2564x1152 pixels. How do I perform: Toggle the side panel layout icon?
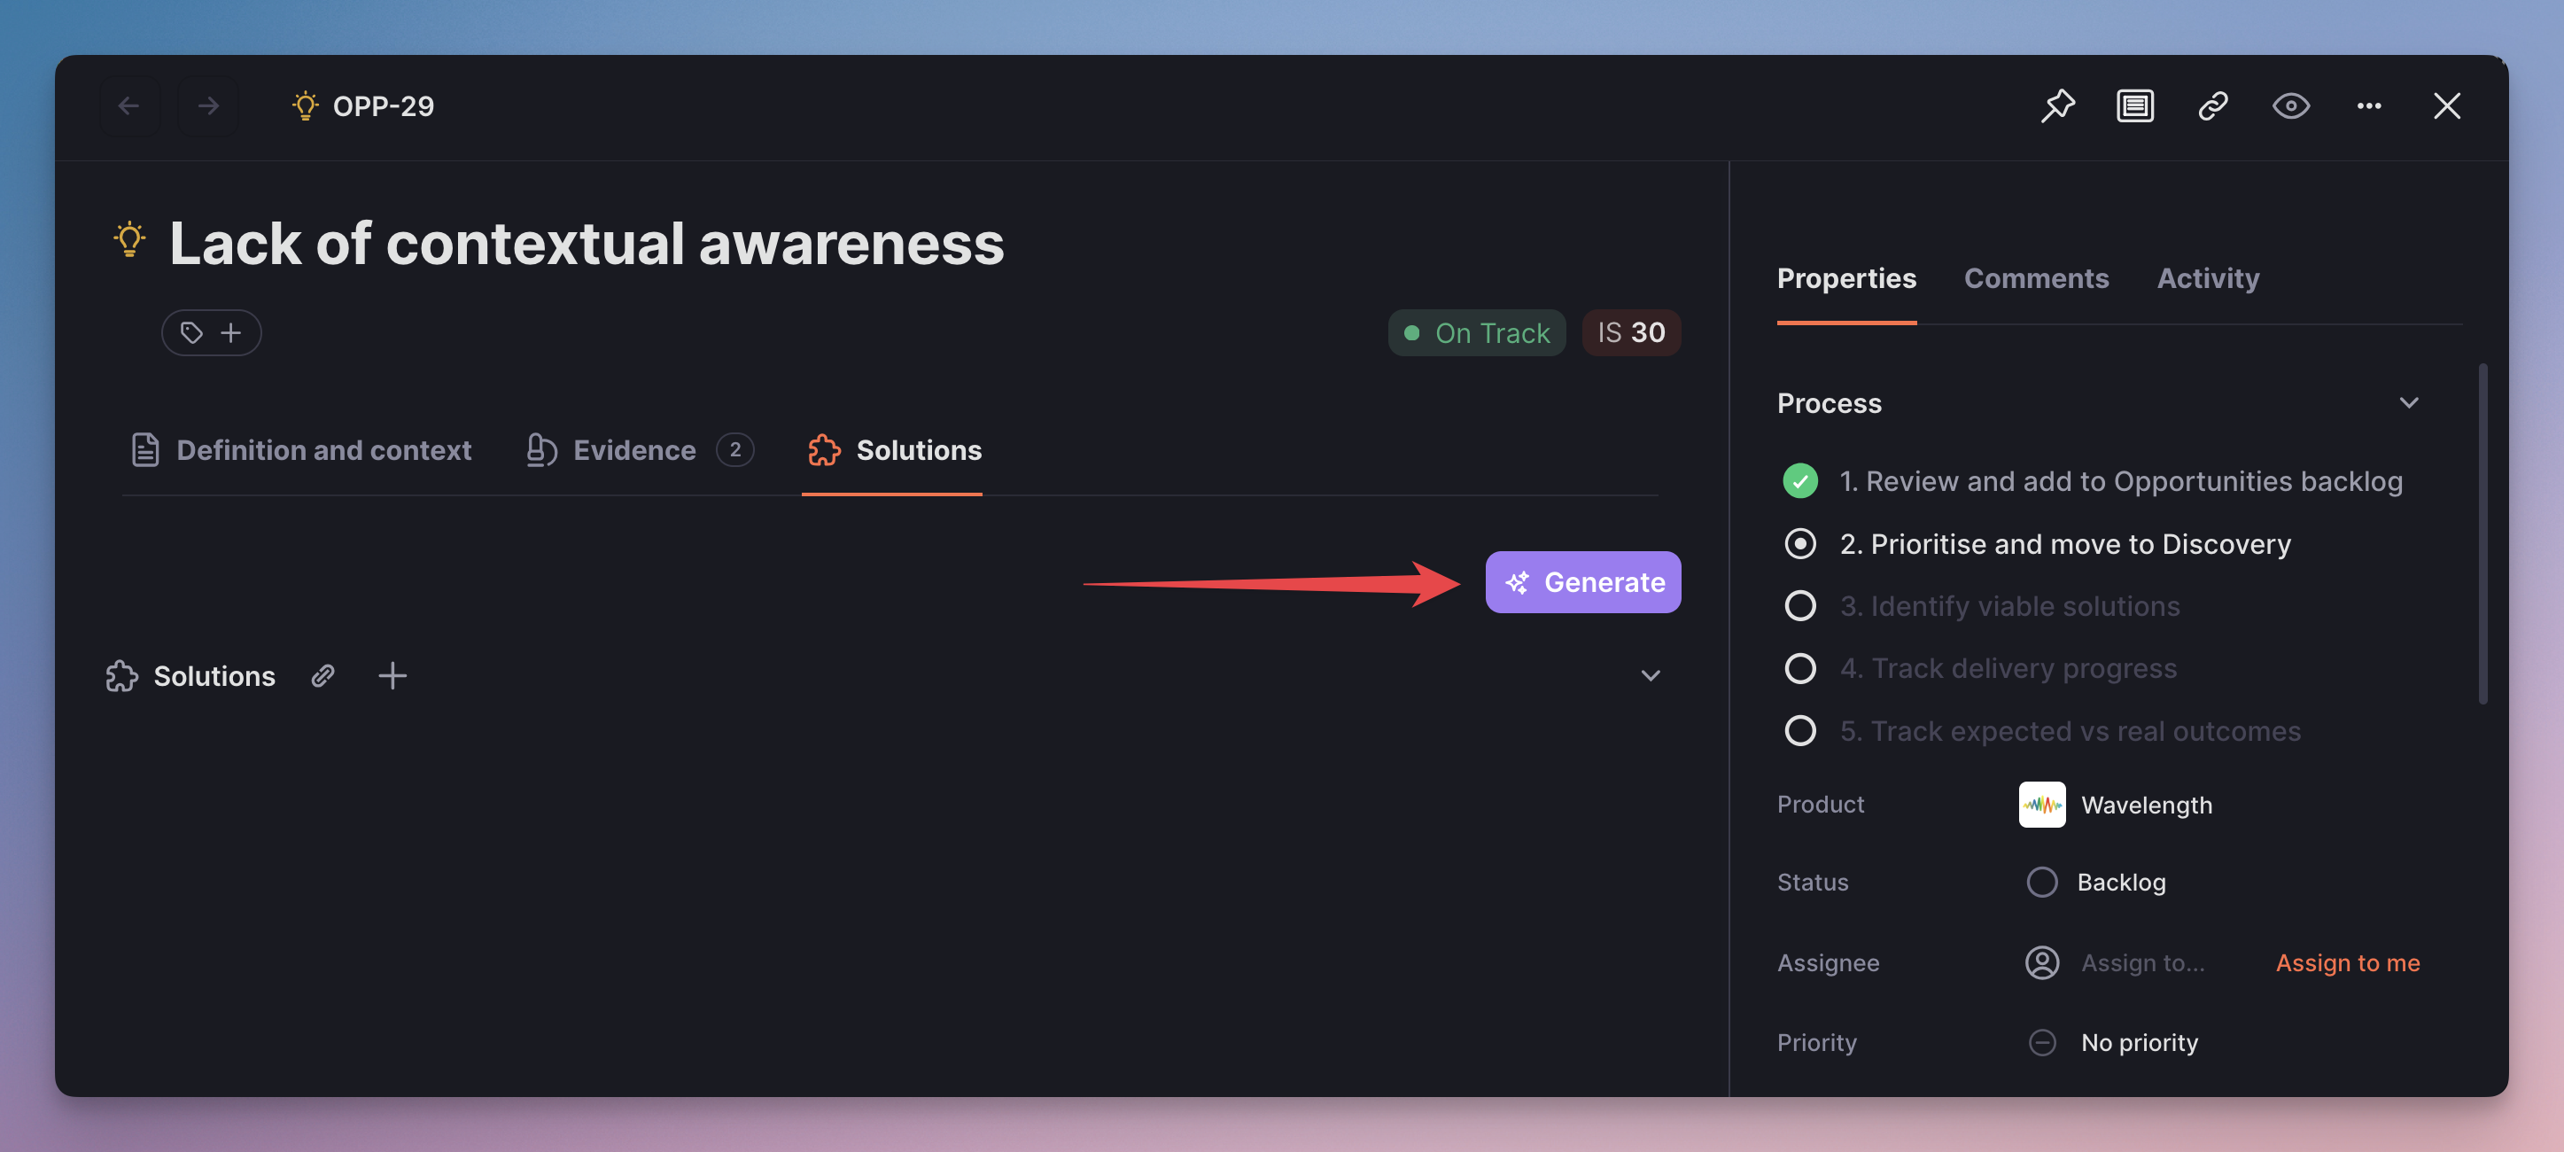2134,105
